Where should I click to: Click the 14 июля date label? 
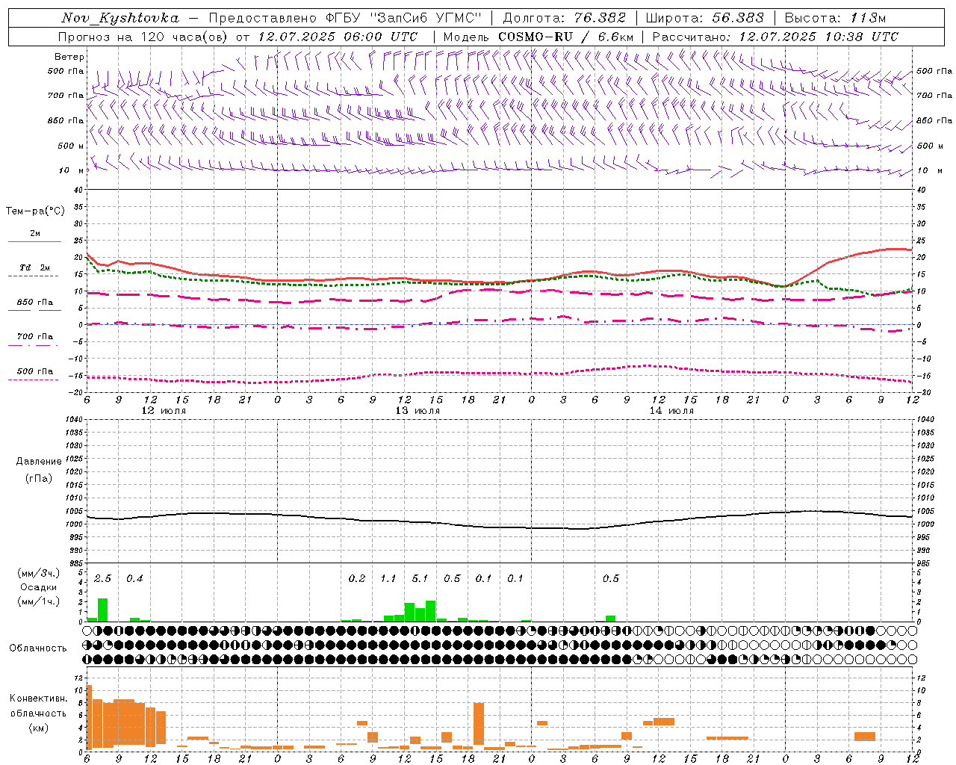tap(671, 410)
